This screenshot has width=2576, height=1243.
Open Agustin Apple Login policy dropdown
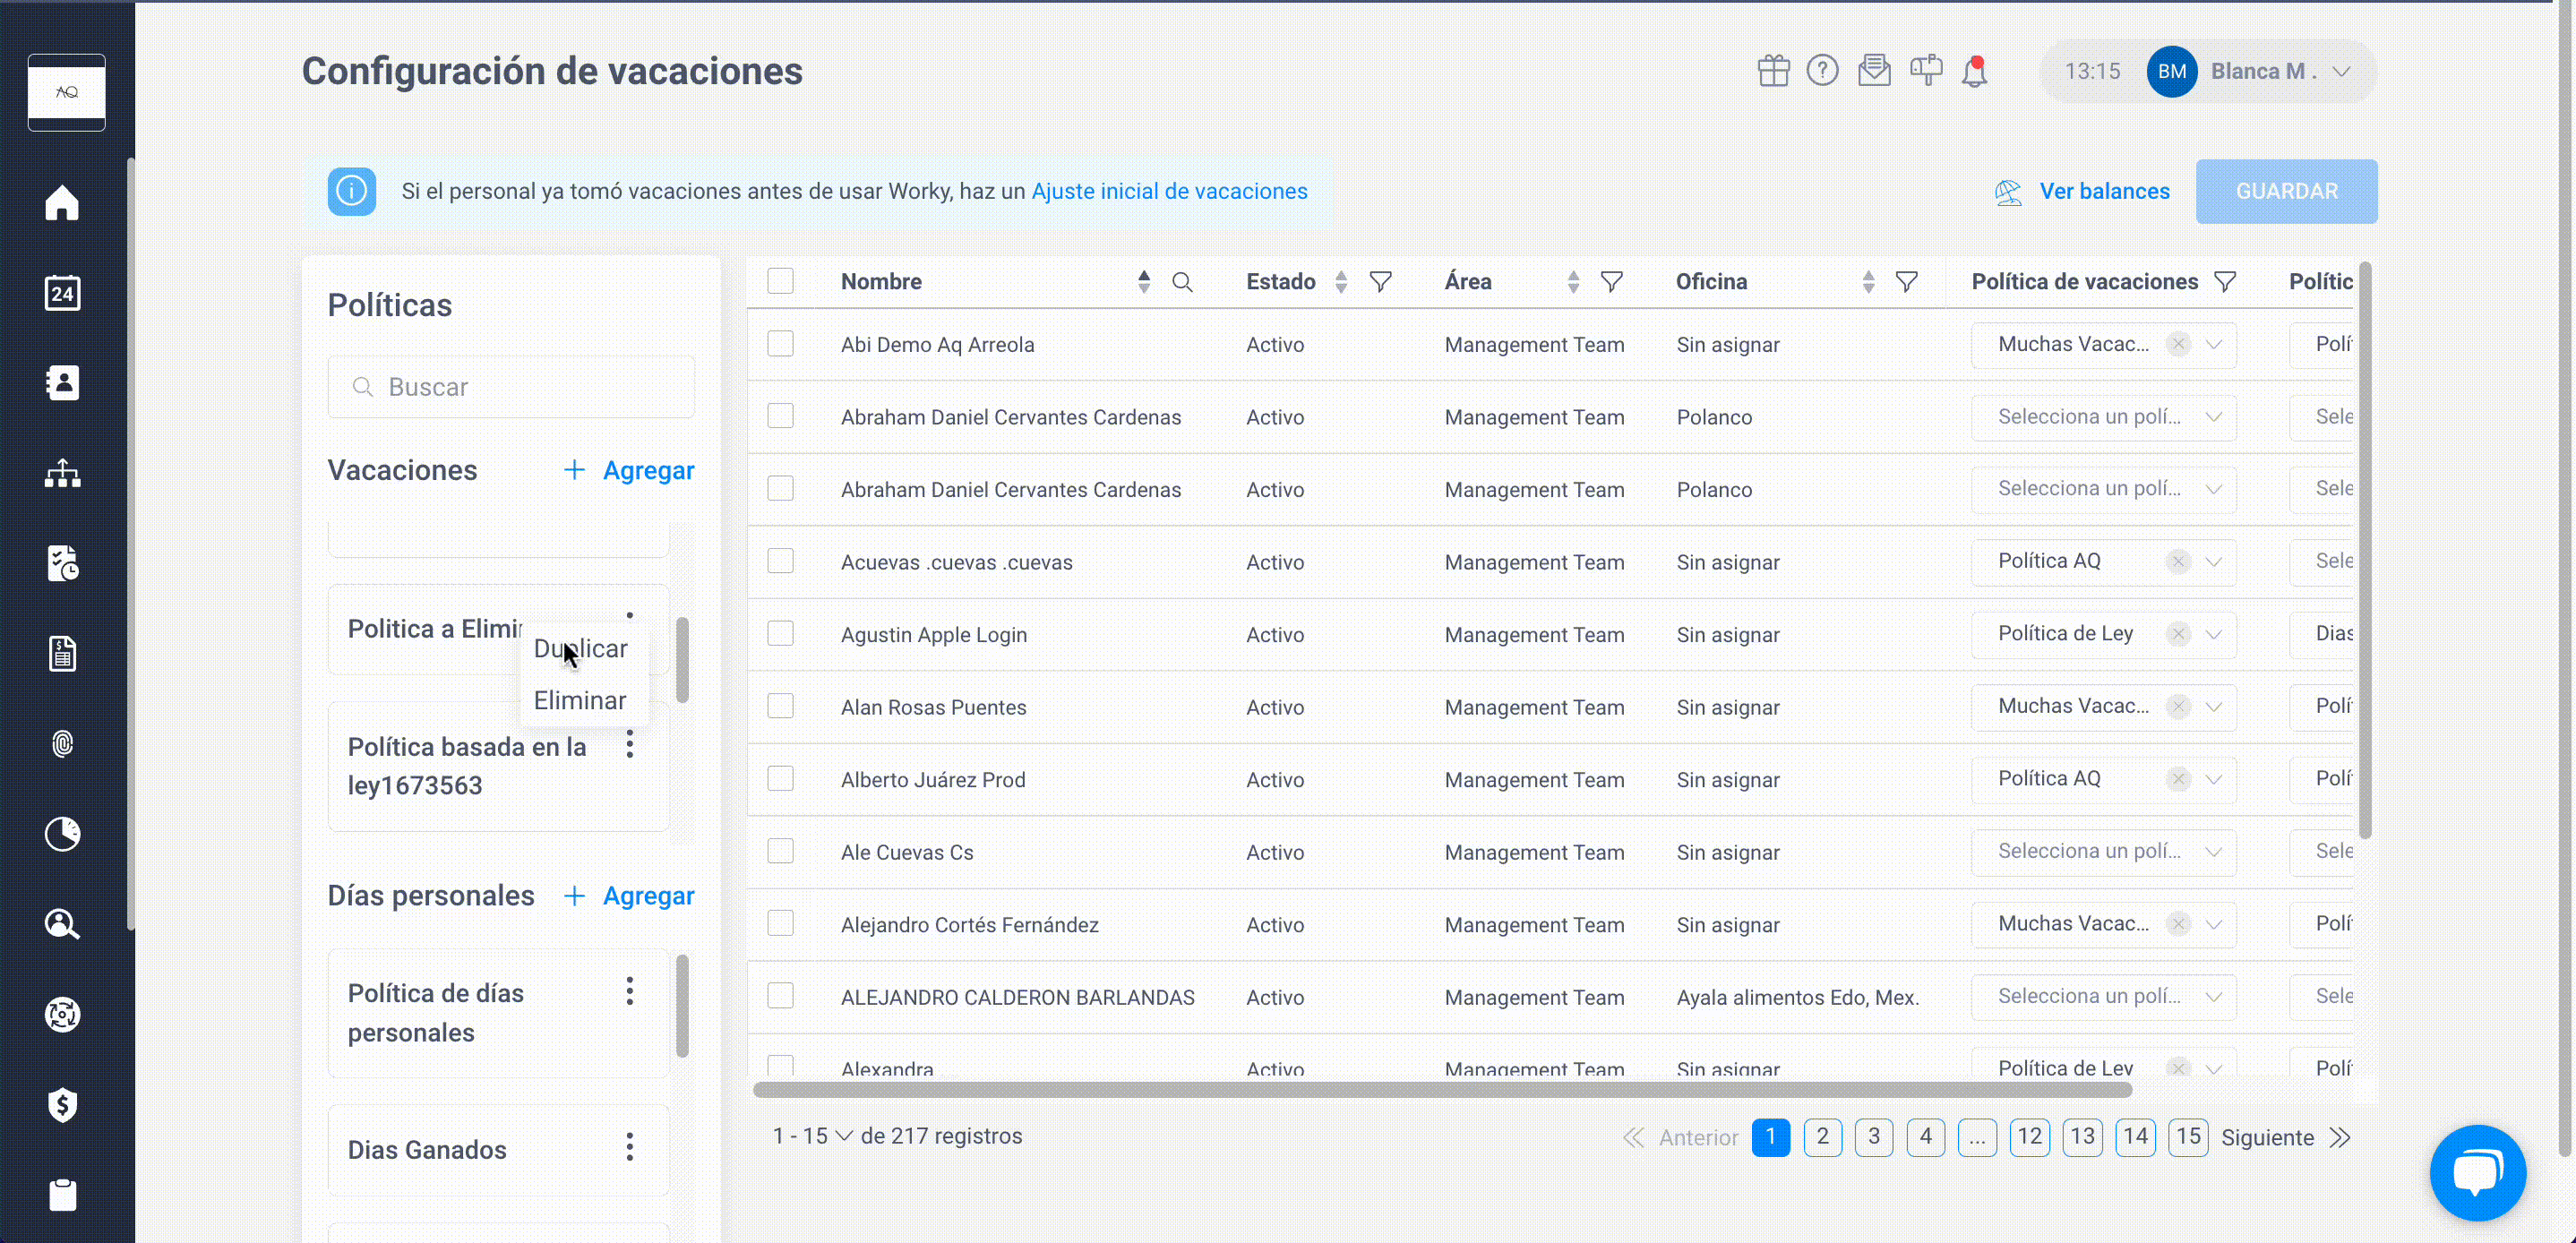(x=2103, y=634)
